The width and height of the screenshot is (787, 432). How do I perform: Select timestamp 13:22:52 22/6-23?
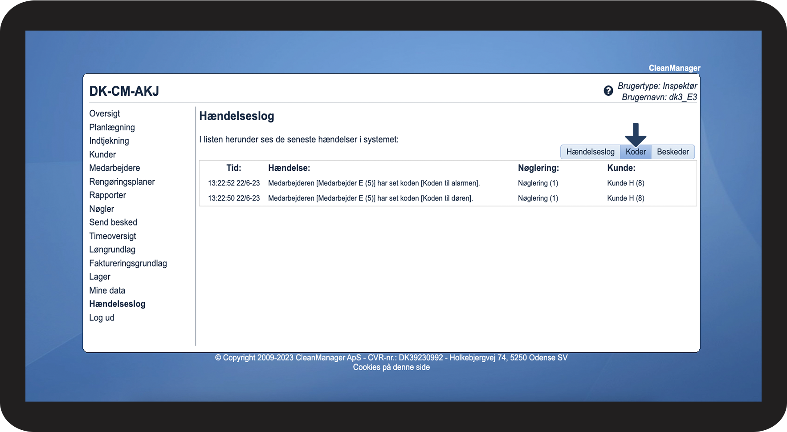coord(234,183)
